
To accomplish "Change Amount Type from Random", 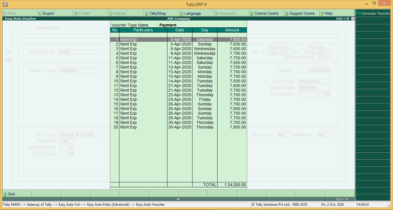I will point(314,88).
